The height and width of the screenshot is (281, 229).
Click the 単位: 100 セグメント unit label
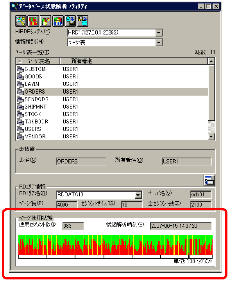coord(193,261)
